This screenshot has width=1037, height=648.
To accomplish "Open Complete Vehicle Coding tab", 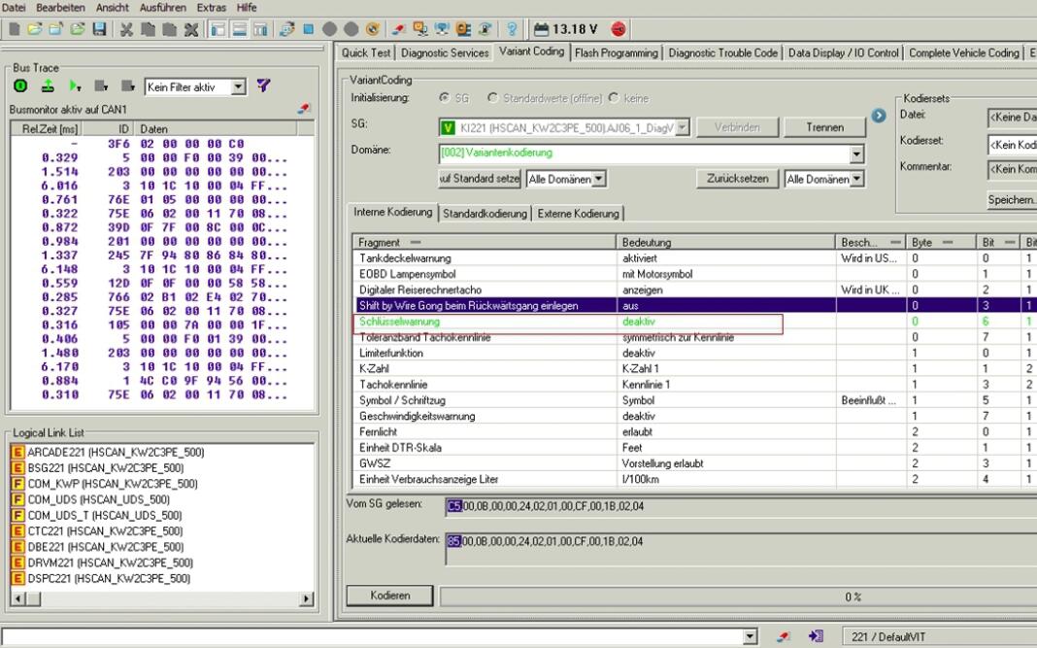I will click(963, 52).
